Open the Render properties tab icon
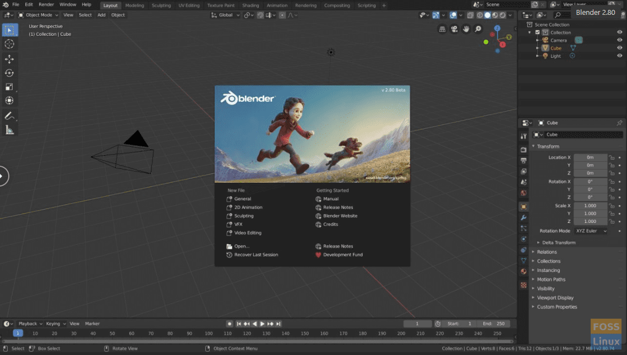627x355 pixels. point(524,150)
